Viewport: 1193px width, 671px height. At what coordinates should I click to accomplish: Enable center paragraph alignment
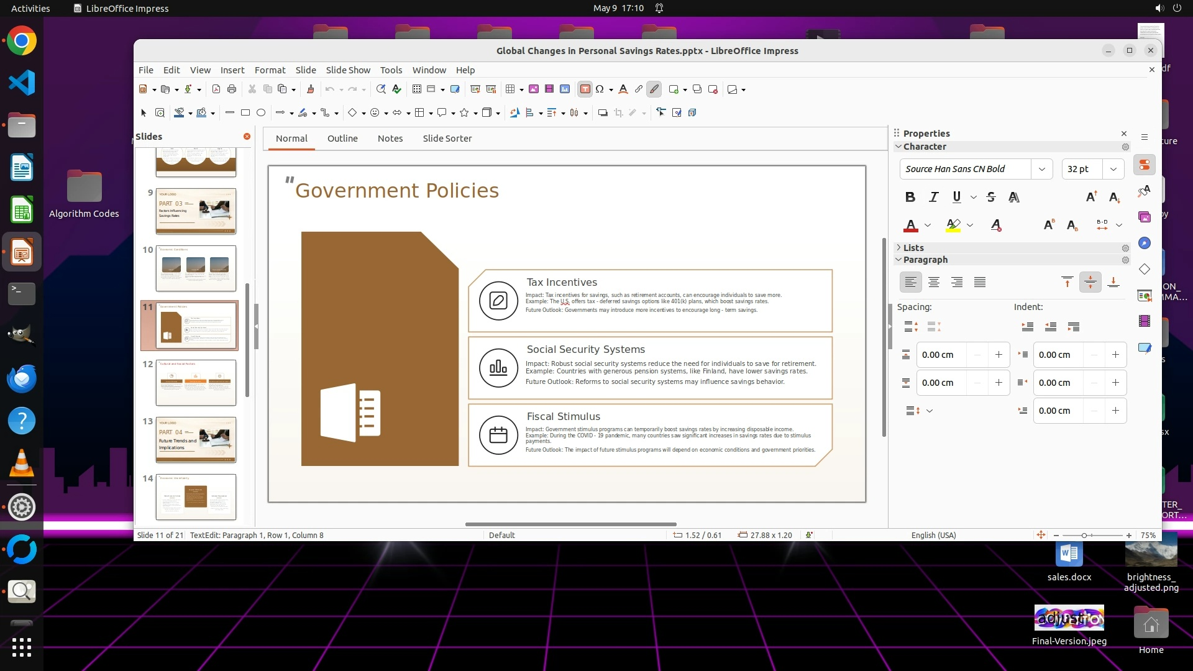(x=933, y=283)
